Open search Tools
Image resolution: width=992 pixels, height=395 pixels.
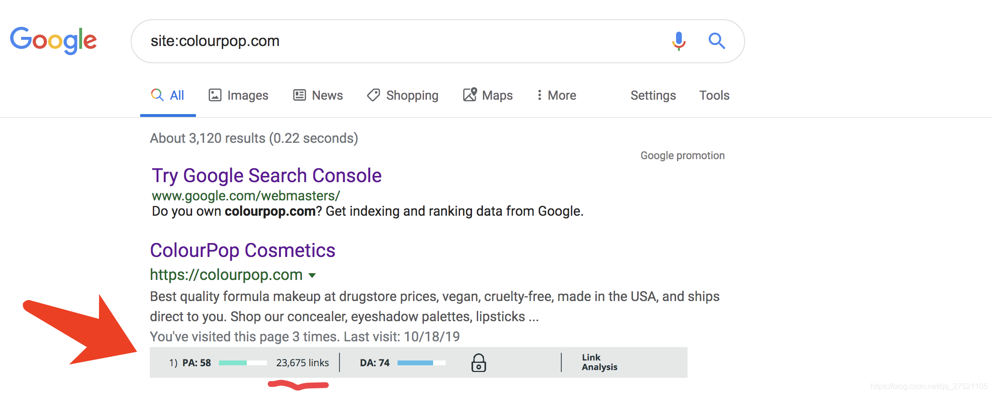[714, 95]
